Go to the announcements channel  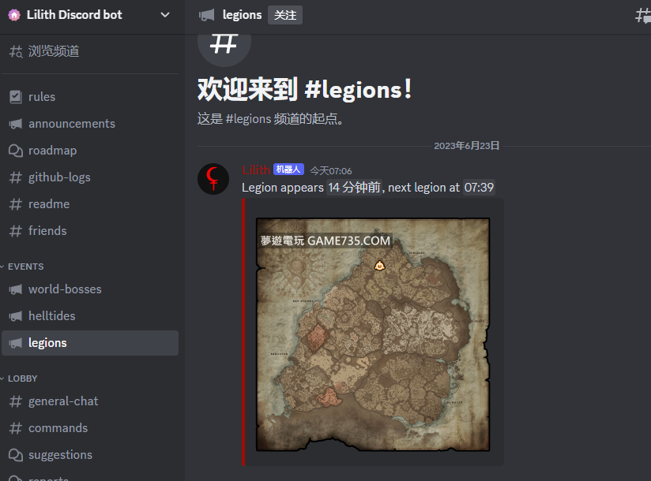point(90,124)
